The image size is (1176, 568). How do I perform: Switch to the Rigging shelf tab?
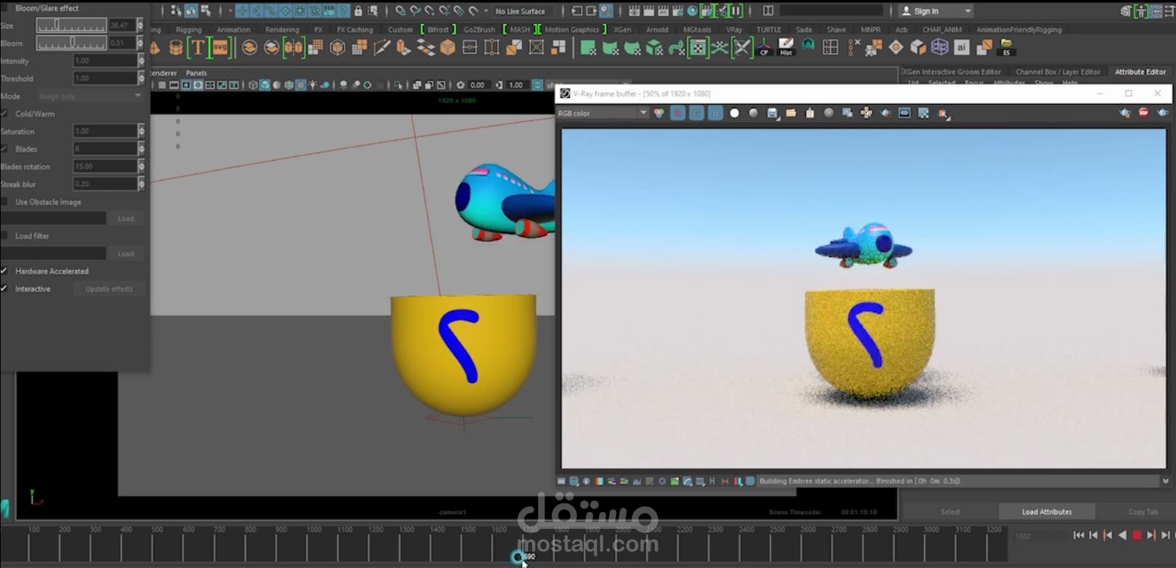tap(188, 30)
